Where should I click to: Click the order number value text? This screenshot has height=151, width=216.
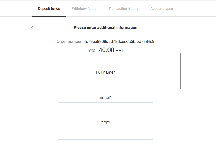(x=119, y=41)
